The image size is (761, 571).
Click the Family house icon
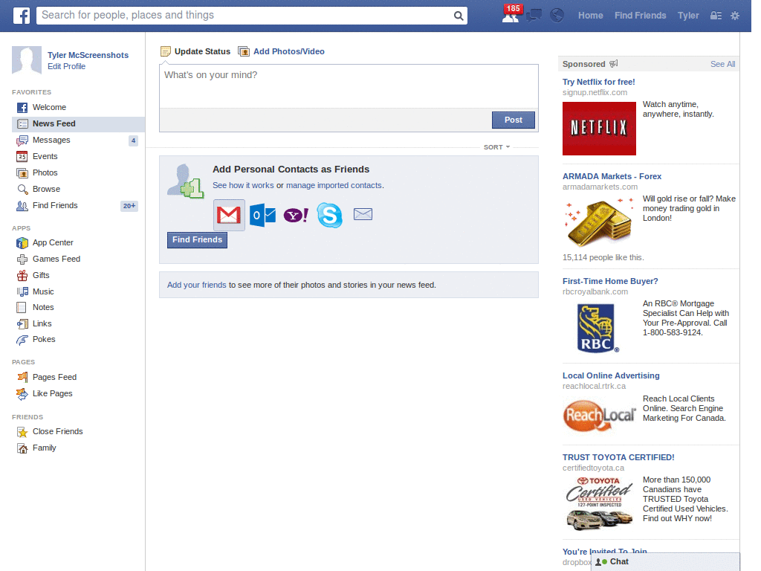(22, 448)
